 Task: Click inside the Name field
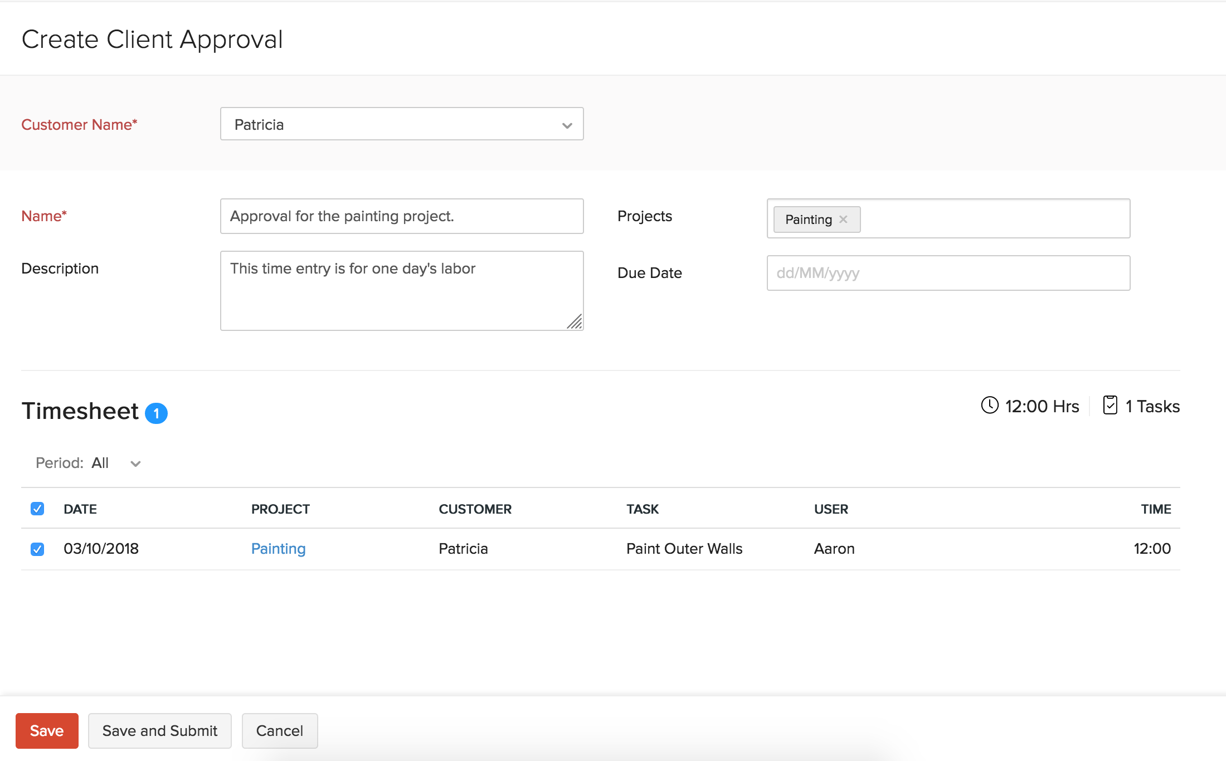click(x=401, y=216)
